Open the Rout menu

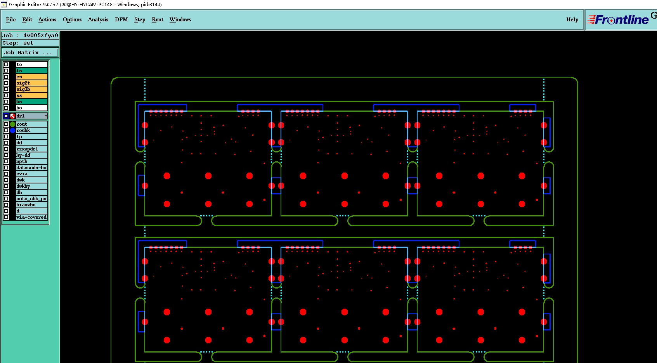coord(158,19)
